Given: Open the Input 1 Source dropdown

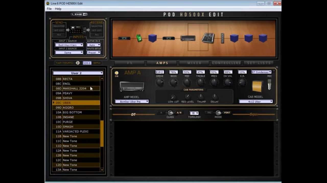Looking at the screenshot, I should tap(69, 45).
